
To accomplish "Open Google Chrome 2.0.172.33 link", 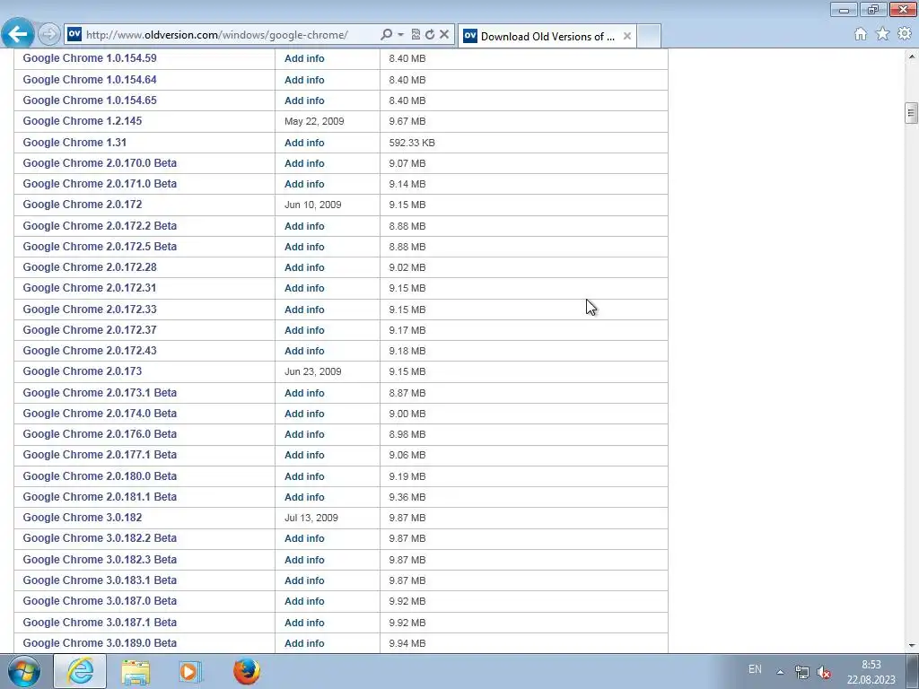I will pyautogui.click(x=90, y=309).
